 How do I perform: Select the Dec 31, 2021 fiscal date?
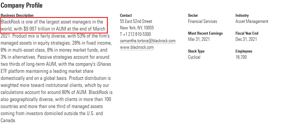pyautogui.click(x=246, y=39)
